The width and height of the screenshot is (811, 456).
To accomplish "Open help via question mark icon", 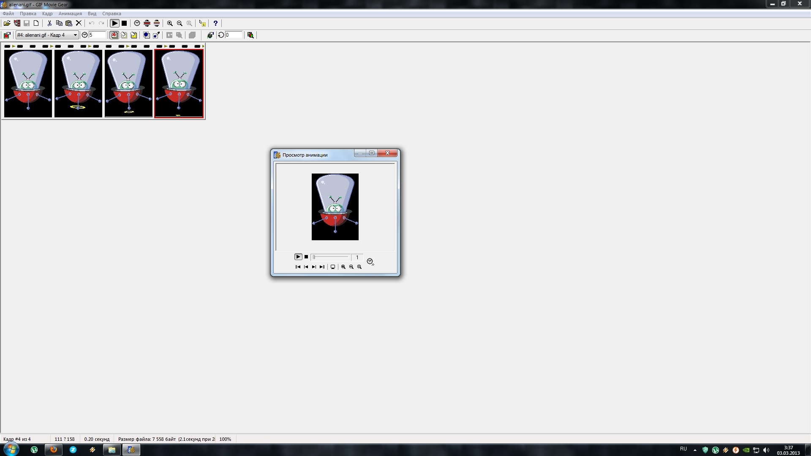I will click(215, 23).
